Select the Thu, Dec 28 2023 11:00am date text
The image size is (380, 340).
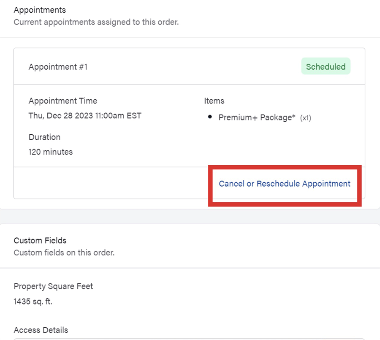pyautogui.click(x=85, y=115)
